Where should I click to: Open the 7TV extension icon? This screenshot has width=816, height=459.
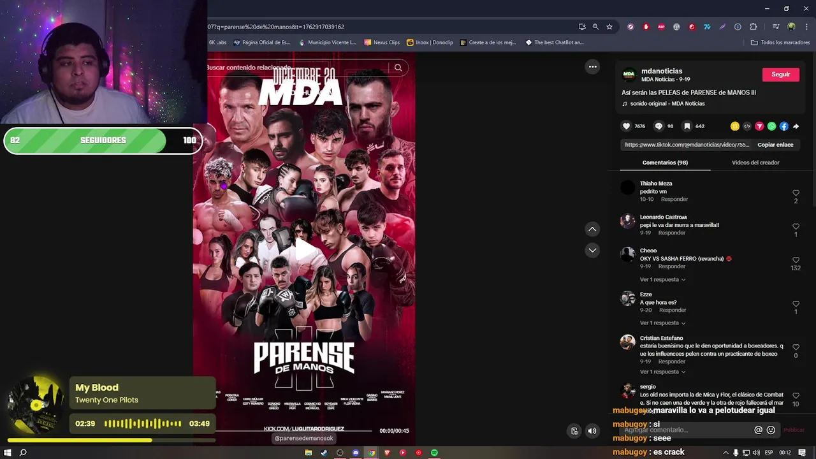[x=707, y=27]
